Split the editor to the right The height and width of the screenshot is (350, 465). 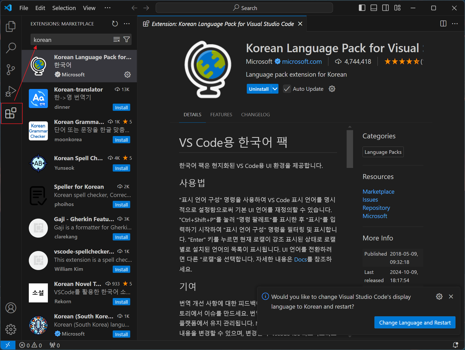[x=443, y=24]
